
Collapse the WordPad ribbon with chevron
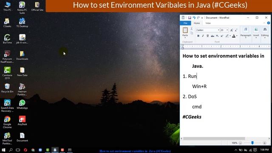(264, 23)
